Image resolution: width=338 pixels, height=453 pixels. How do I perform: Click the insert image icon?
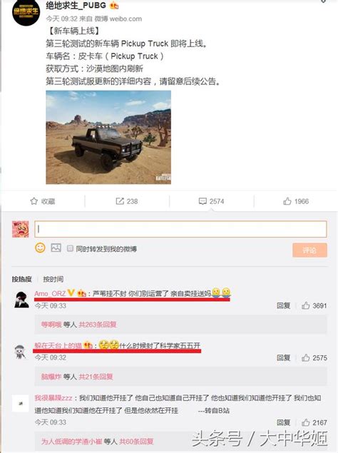pos(56,248)
